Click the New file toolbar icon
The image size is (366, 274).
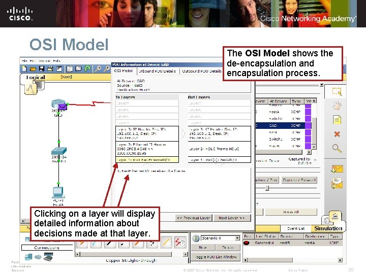[x=24, y=68]
